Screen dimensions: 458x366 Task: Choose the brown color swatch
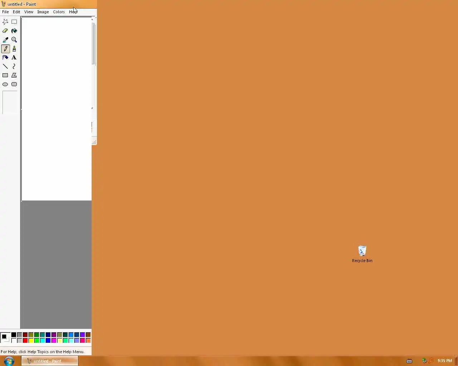click(x=88, y=335)
